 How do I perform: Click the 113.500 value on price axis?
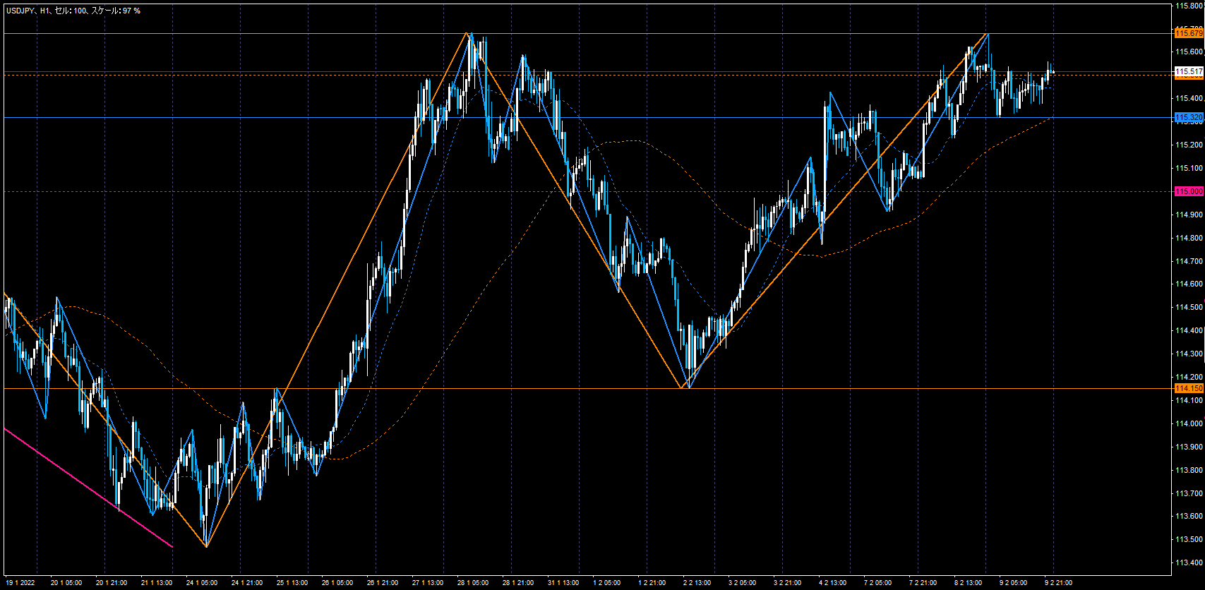click(x=1189, y=539)
